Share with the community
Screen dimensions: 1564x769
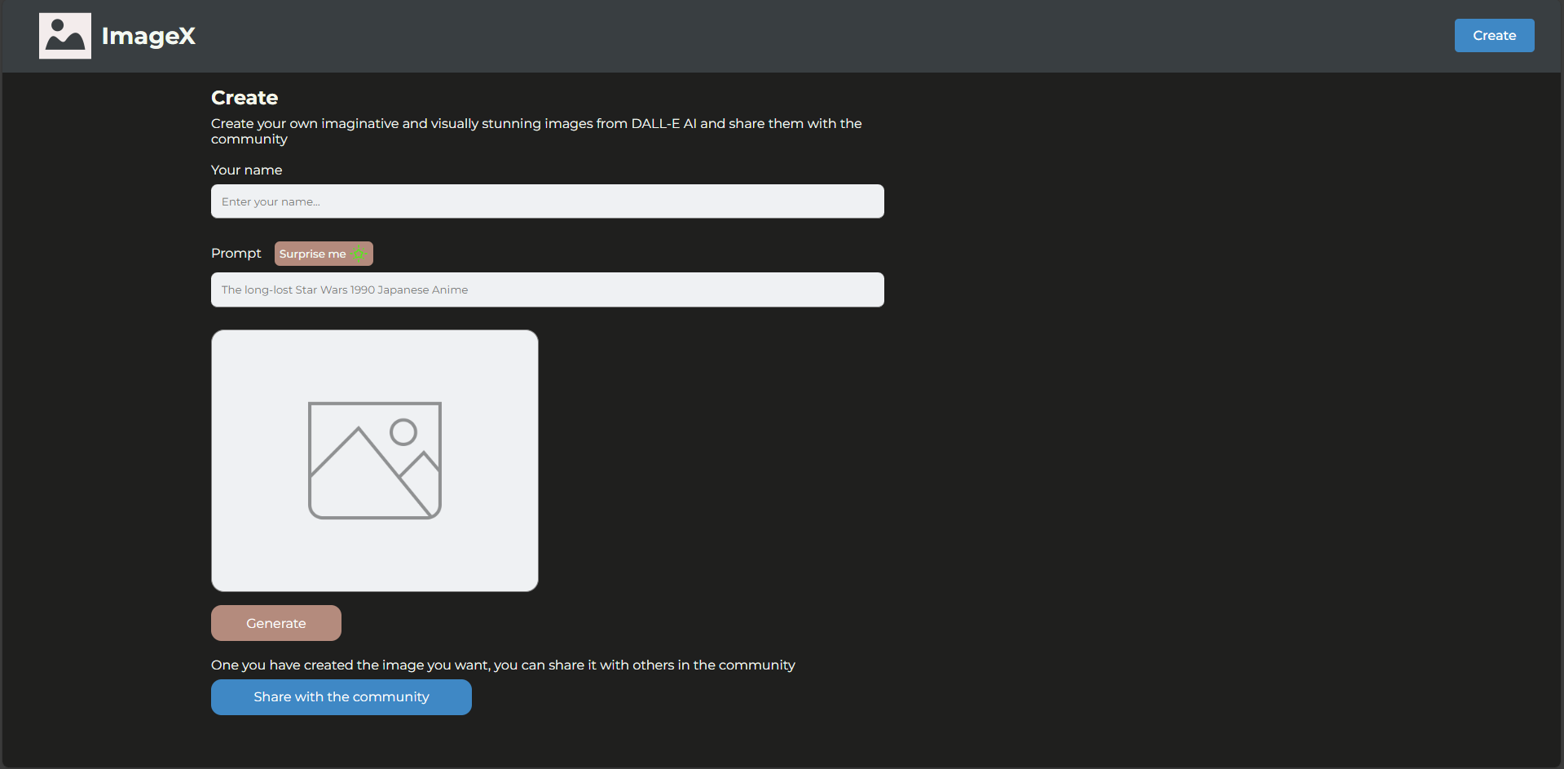click(x=341, y=696)
